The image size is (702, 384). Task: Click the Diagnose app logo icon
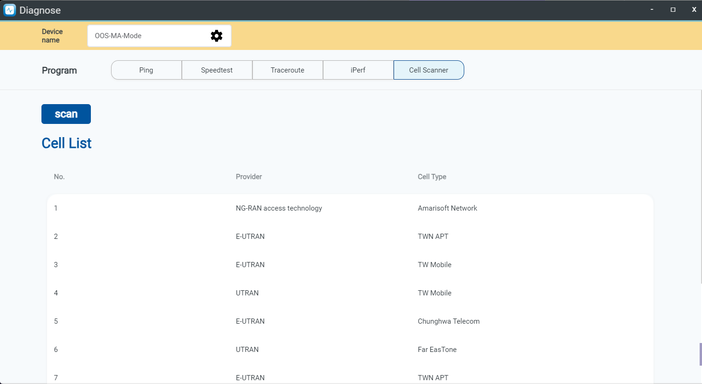9,10
